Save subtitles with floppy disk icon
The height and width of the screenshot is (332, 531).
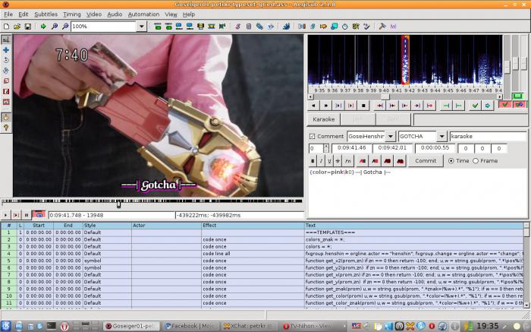pos(28,26)
